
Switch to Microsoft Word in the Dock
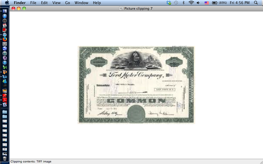click(5, 77)
